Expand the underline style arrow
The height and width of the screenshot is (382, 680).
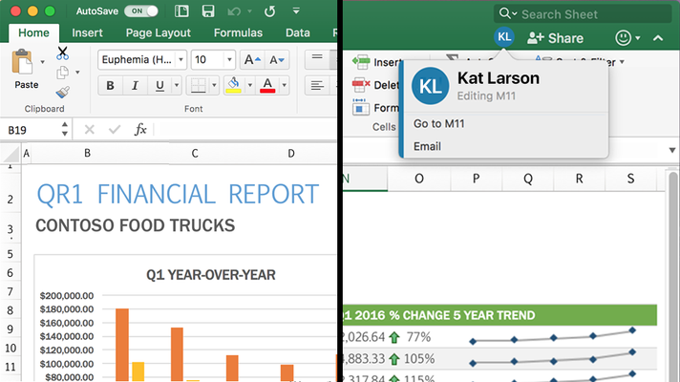177,85
